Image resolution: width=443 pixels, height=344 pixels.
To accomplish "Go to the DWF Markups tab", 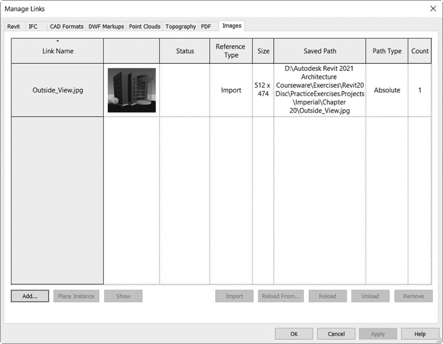I will point(106,26).
